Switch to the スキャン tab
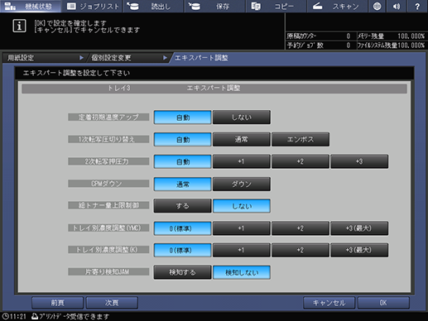 (x=337, y=6)
